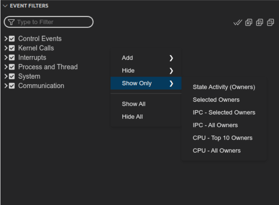Viewport: 279px width, 205px height.
Task: Disable the Interrupts checkbox
Action: point(12,57)
